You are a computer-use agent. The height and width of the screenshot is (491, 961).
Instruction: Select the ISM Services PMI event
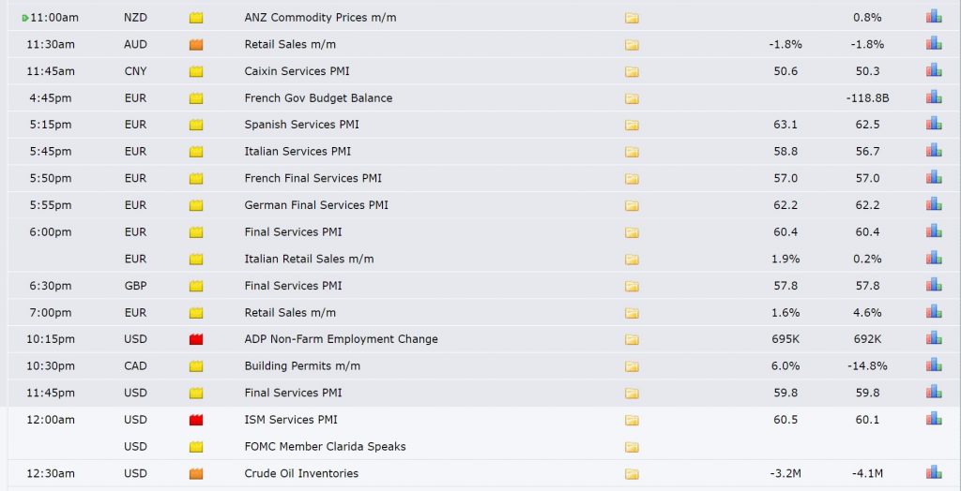tap(291, 420)
